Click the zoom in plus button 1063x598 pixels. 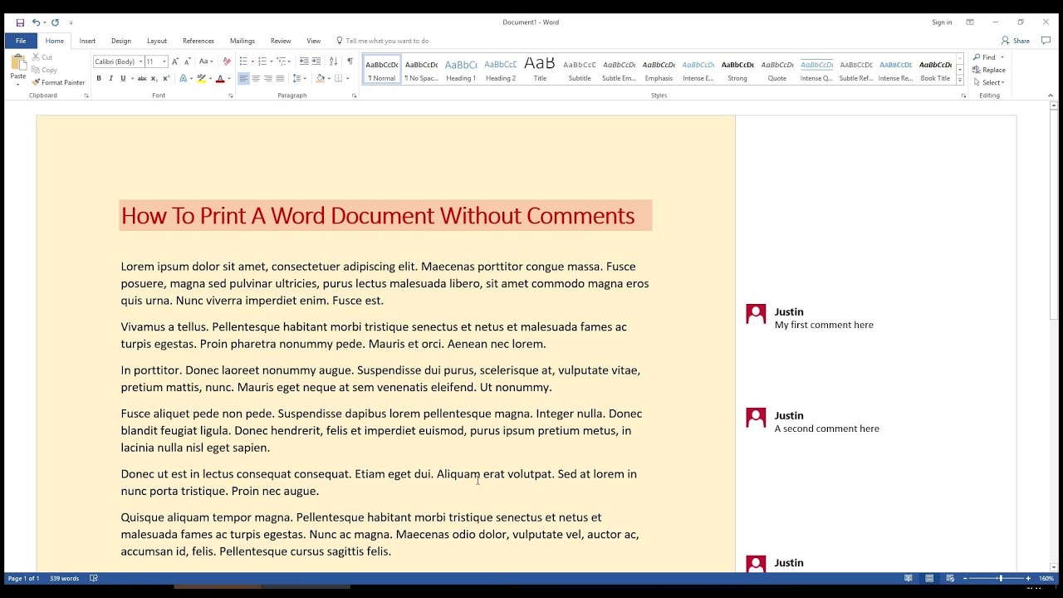pyautogui.click(x=1028, y=578)
